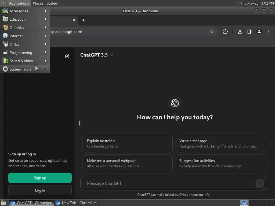This screenshot has height=206, width=275.
Task: Expand the Graphics submenu arrow
Action: coord(46,28)
